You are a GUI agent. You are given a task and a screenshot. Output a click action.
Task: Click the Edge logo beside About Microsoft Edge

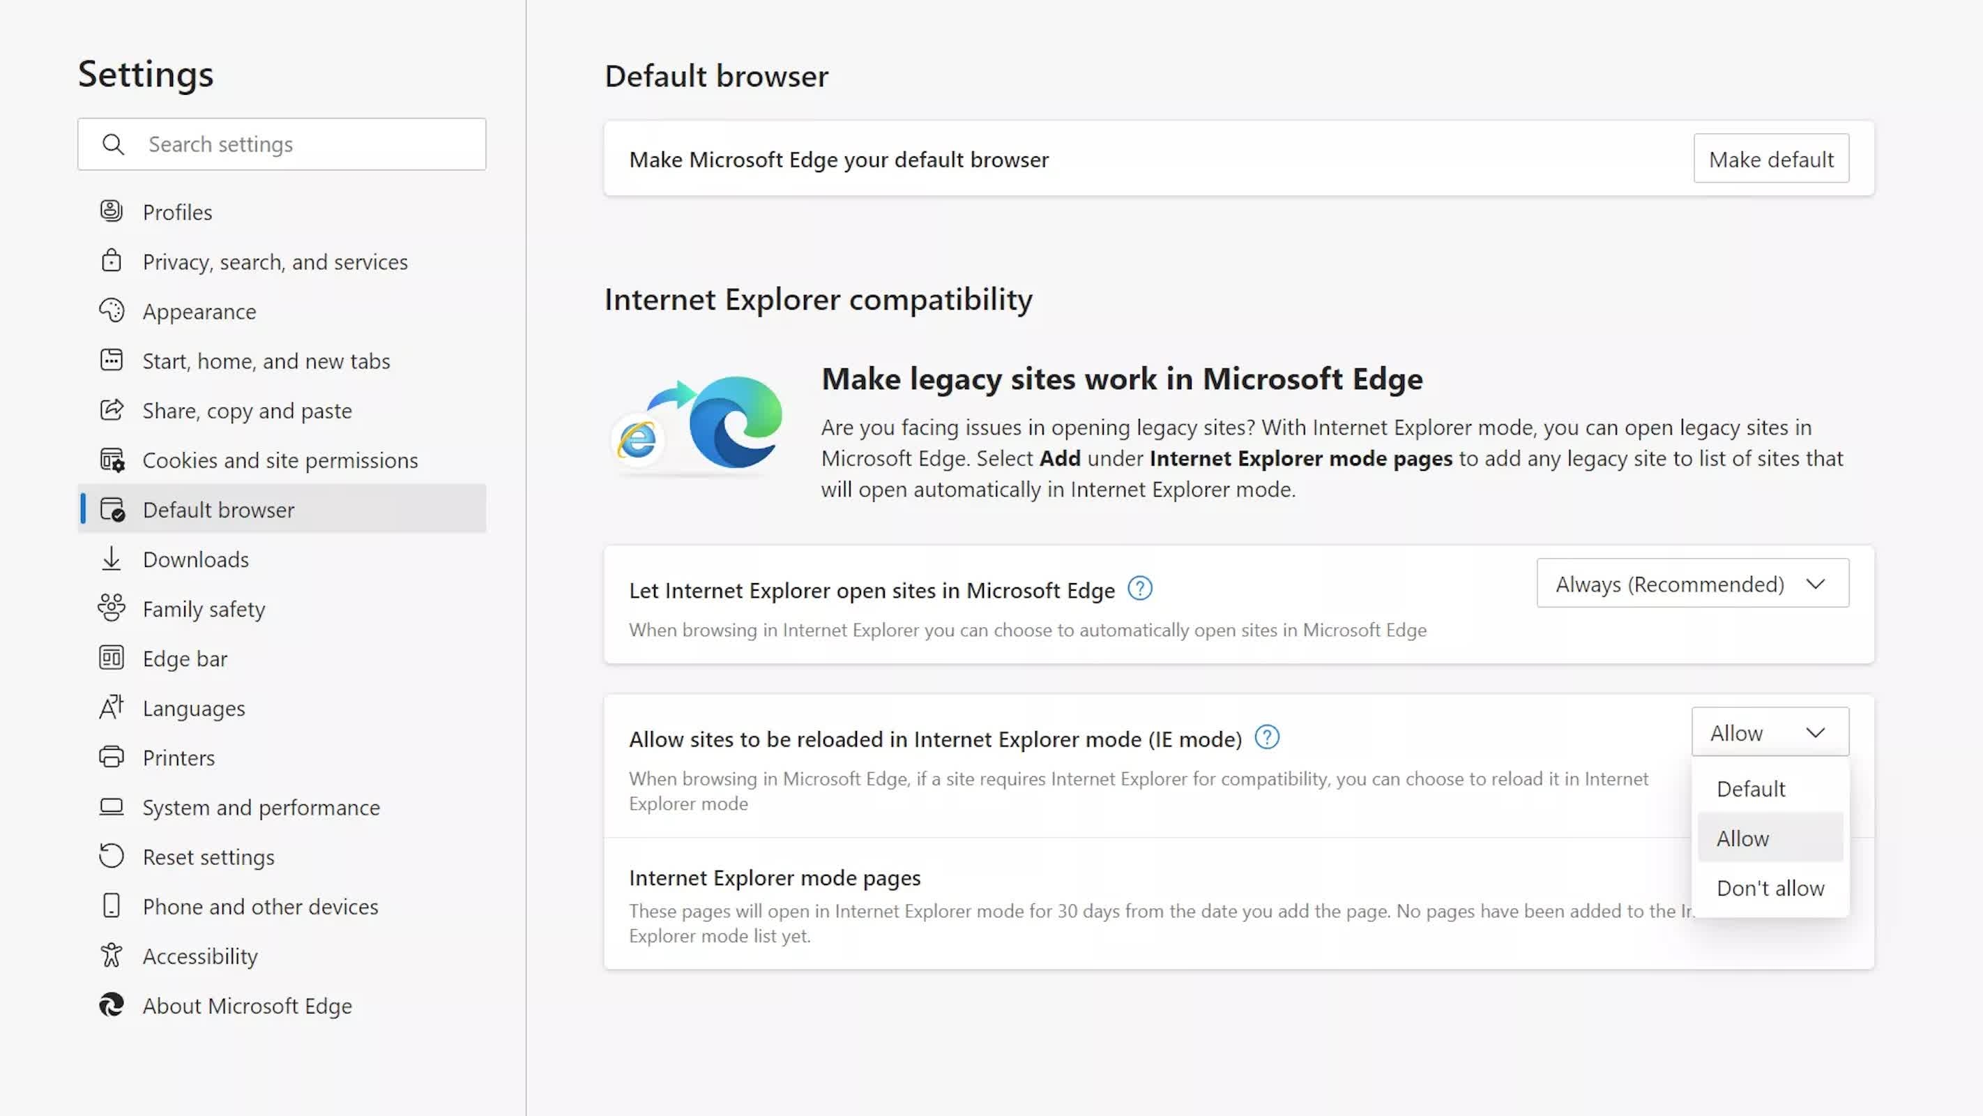point(112,1005)
